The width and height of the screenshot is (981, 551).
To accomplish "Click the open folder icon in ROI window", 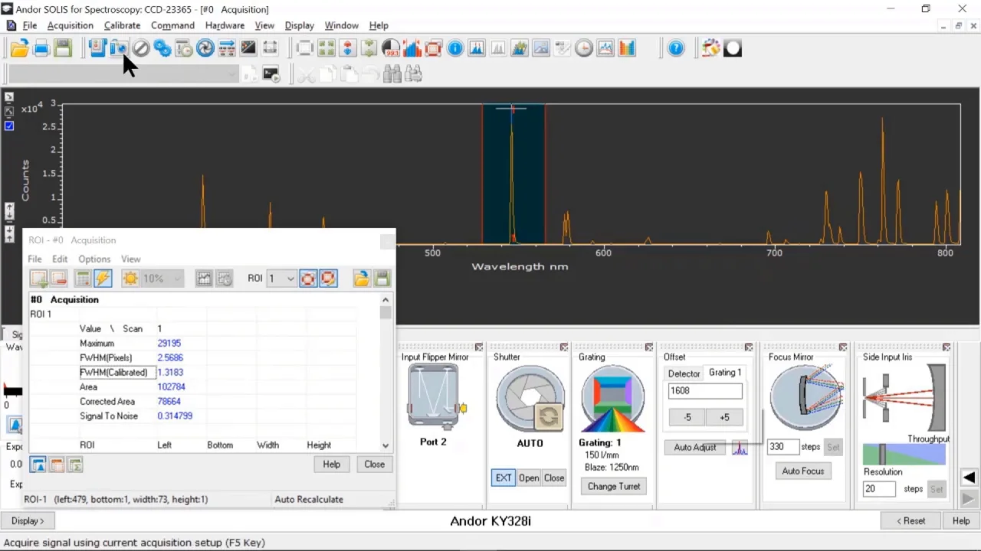I will (362, 279).
